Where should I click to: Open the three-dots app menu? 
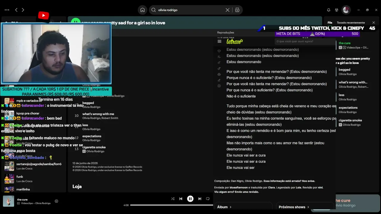coord(7,10)
